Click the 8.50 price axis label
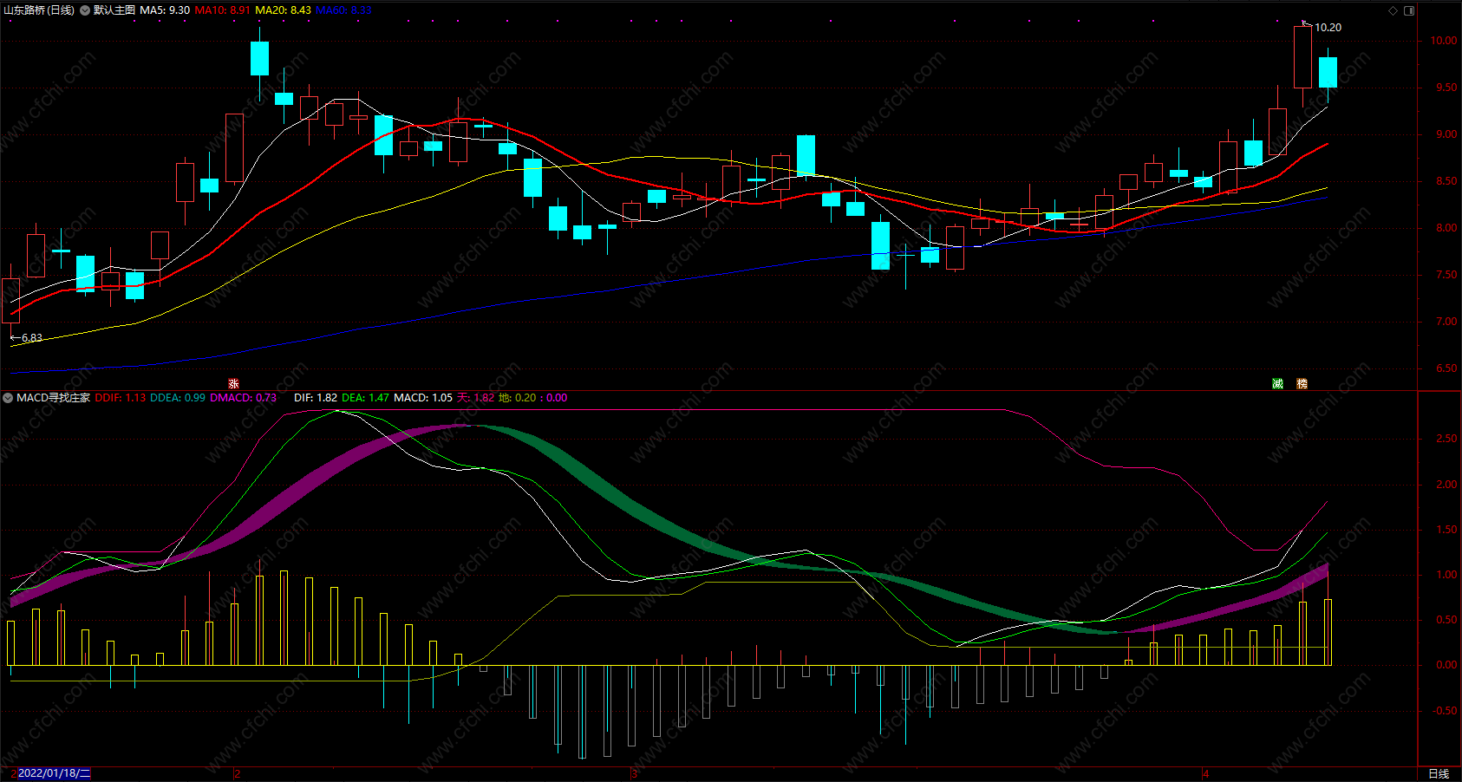Image resolution: width=1462 pixels, height=782 pixels. click(x=1446, y=181)
